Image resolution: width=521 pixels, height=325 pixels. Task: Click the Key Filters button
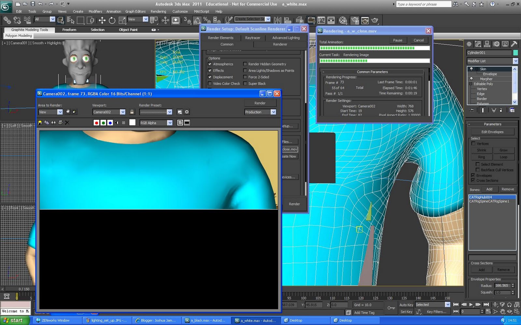[436, 312]
